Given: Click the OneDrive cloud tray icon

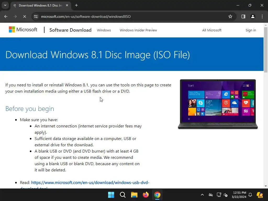Looking at the screenshot, I should coord(211,195).
